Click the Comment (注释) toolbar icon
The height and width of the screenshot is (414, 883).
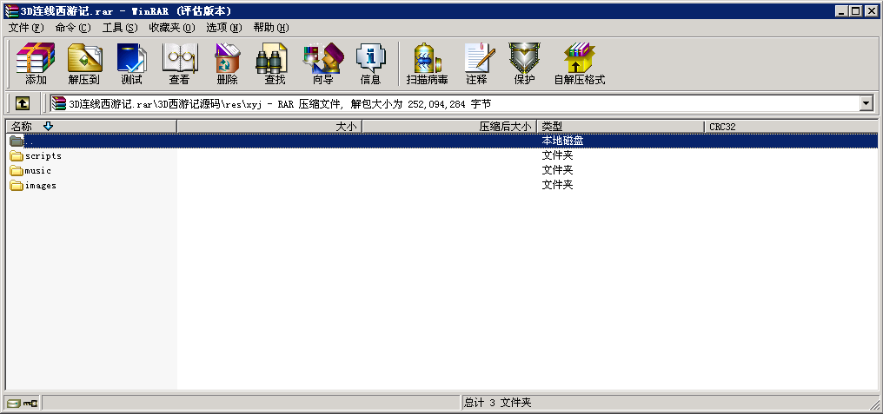pyautogui.click(x=476, y=64)
